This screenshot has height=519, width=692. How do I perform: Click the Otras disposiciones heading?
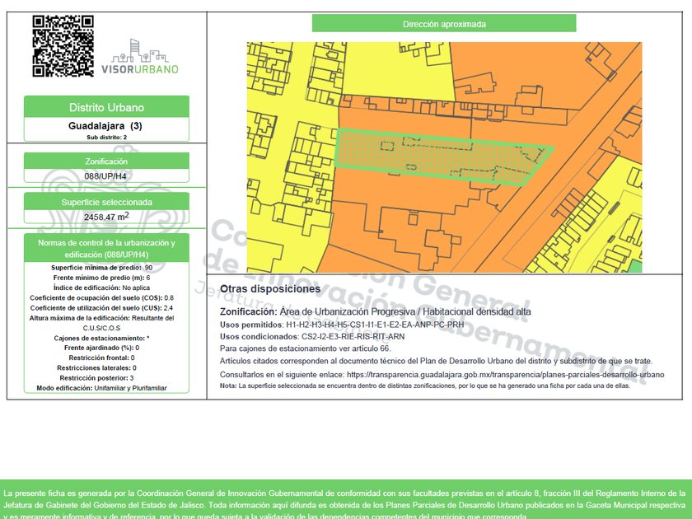click(270, 289)
